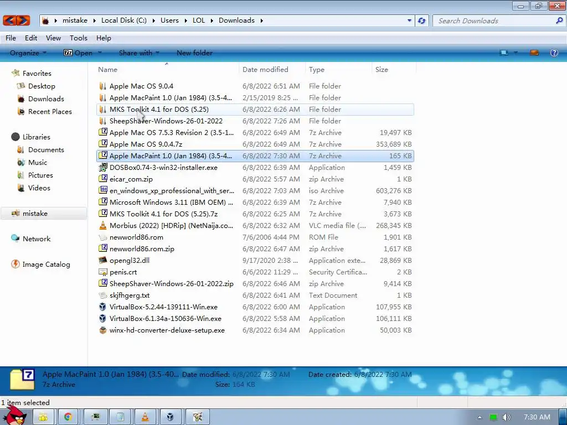Image resolution: width=567 pixels, height=425 pixels.
Task: Select en_windows_xp_professional iso icon
Action: (103, 190)
